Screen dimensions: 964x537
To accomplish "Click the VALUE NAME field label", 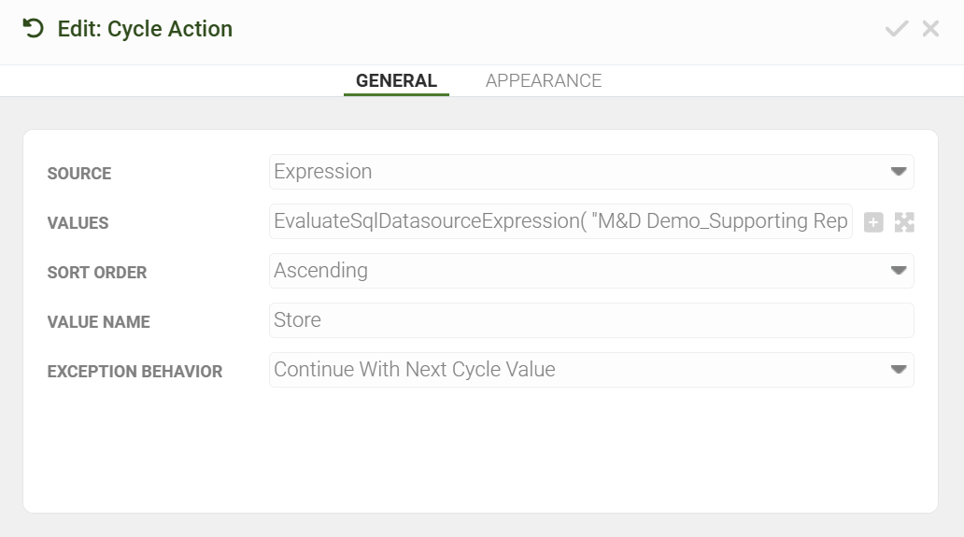I will point(98,322).
